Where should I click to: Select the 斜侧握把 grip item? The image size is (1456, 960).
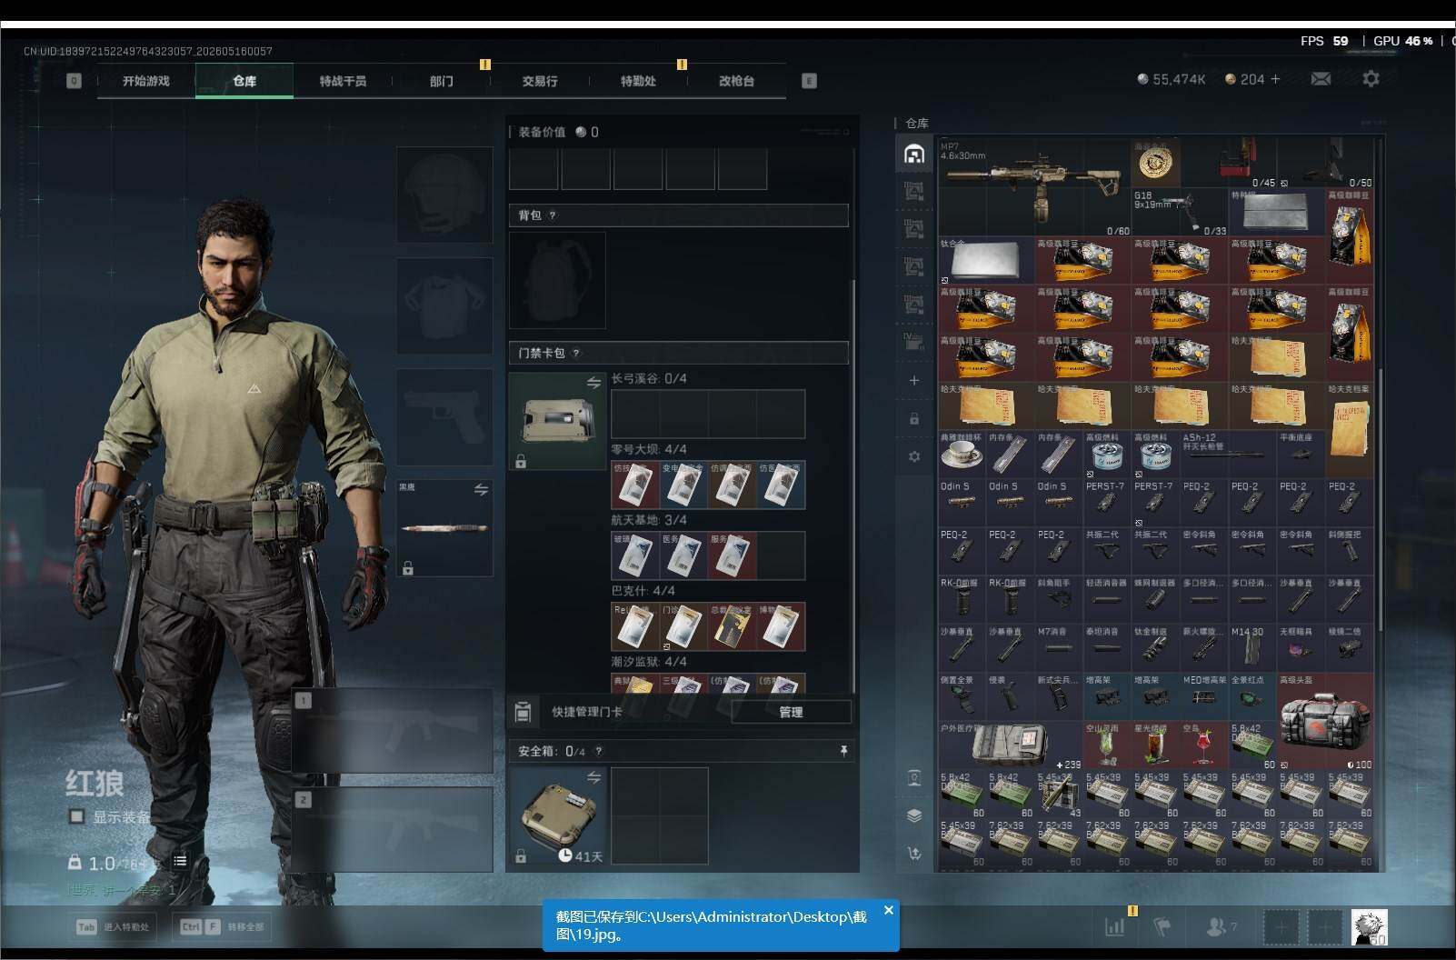(1350, 552)
